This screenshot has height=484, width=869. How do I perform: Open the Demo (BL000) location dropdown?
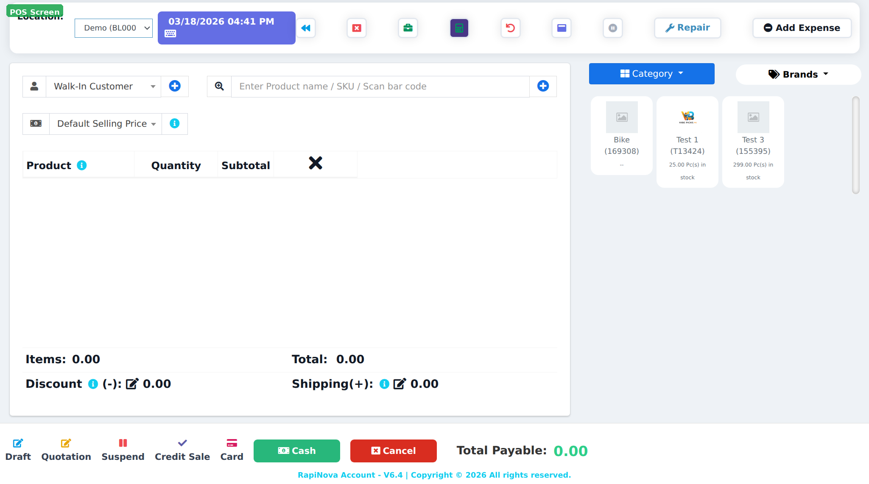[114, 28]
